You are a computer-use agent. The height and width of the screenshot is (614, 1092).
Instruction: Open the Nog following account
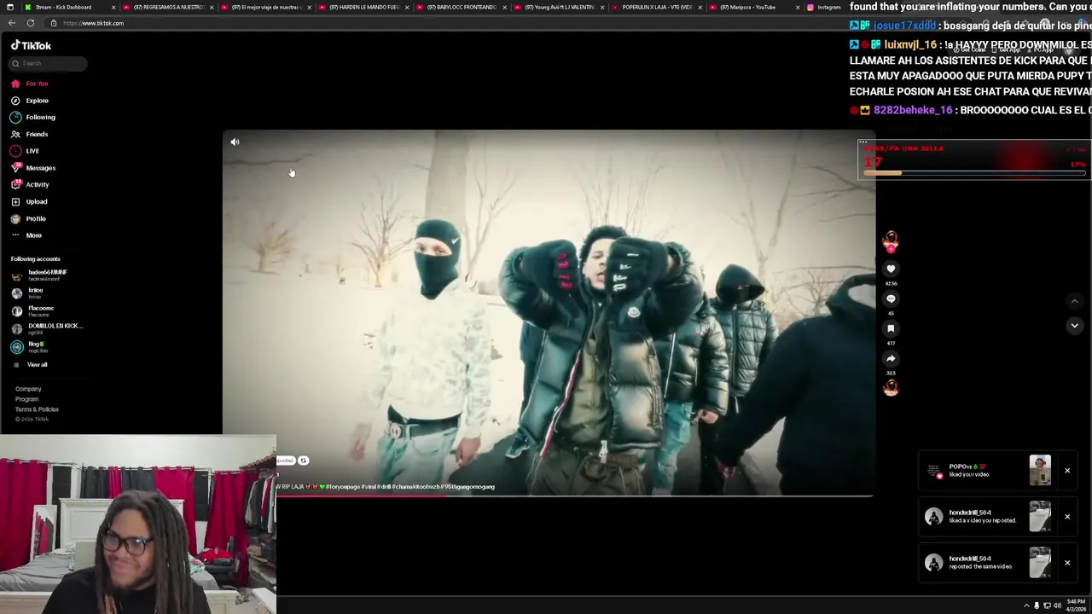coord(29,346)
